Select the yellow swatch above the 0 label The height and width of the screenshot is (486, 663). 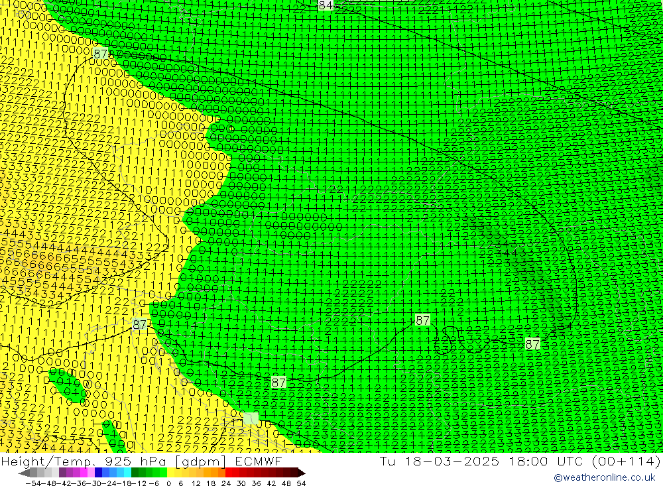[171, 473]
